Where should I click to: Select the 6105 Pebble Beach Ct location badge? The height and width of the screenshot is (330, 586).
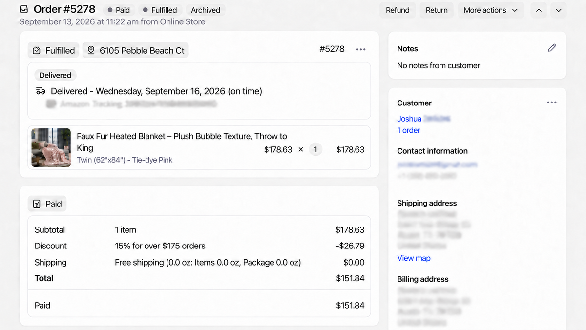(x=136, y=50)
